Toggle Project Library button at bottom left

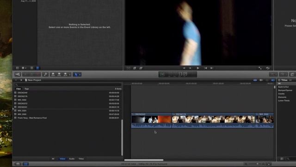pos(18,164)
